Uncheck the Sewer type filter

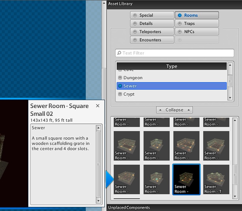(x=120, y=86)
